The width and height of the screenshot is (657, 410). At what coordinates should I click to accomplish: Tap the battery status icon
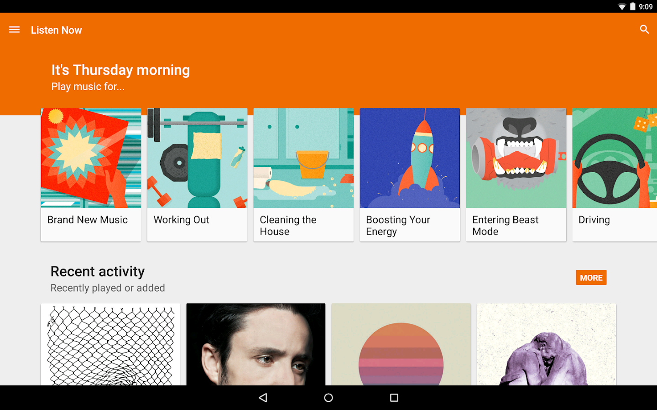[633, 6]
